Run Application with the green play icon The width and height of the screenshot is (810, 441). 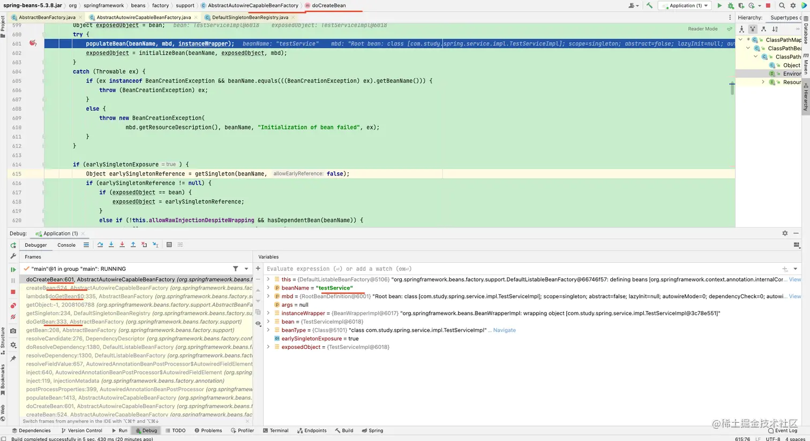(x=719, y=5)
